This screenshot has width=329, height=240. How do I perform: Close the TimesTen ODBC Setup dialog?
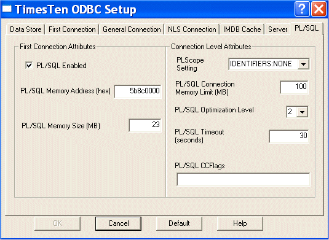(319, 9)
